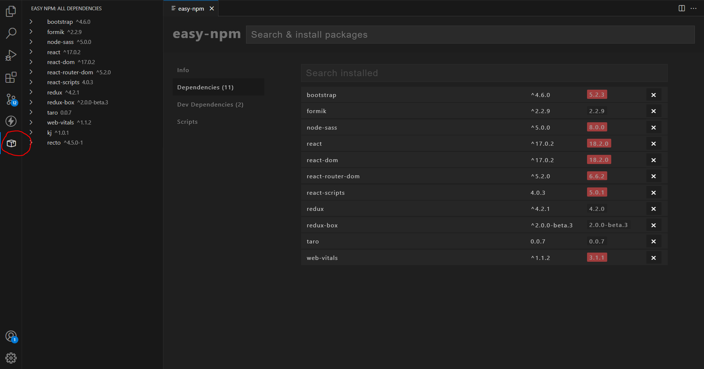Select the taro row in dependencies list
The height and width of the screenshot is (369, 704).
(x=484, y=241)
